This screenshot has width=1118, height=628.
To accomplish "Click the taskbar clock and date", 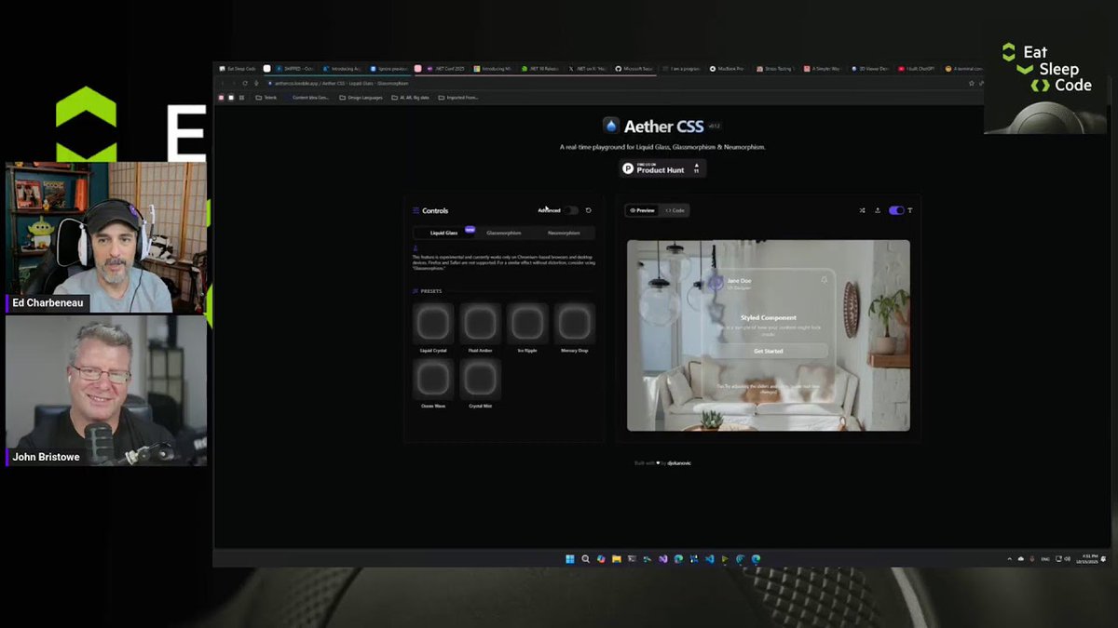I will tap(1087, 559).
